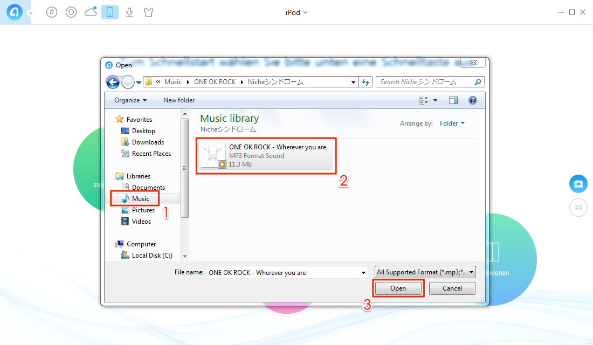This screenshot has width=593, height=345.
Task: Select Local Disk (C:)
Action: click(146, 256)
